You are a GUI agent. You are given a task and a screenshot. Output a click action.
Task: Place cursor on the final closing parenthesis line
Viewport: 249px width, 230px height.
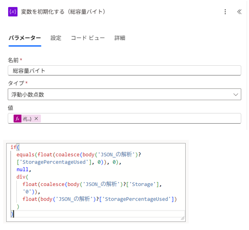pyautogui.click(x=98, y=214)
